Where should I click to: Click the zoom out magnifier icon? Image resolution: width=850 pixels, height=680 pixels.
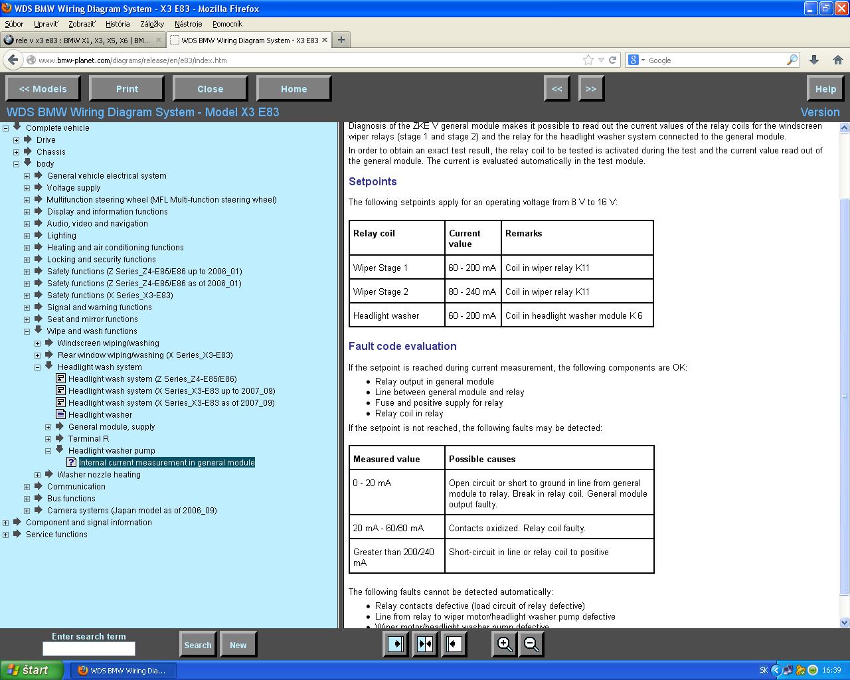pos(531,644)
